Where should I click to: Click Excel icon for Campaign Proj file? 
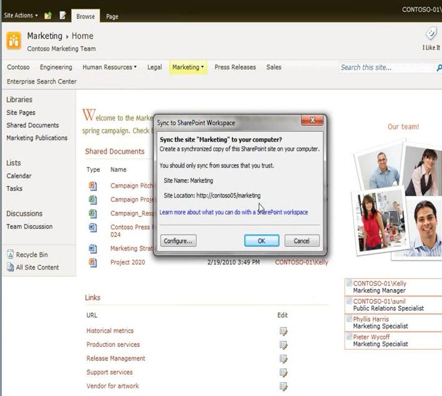tap(93, 200)
